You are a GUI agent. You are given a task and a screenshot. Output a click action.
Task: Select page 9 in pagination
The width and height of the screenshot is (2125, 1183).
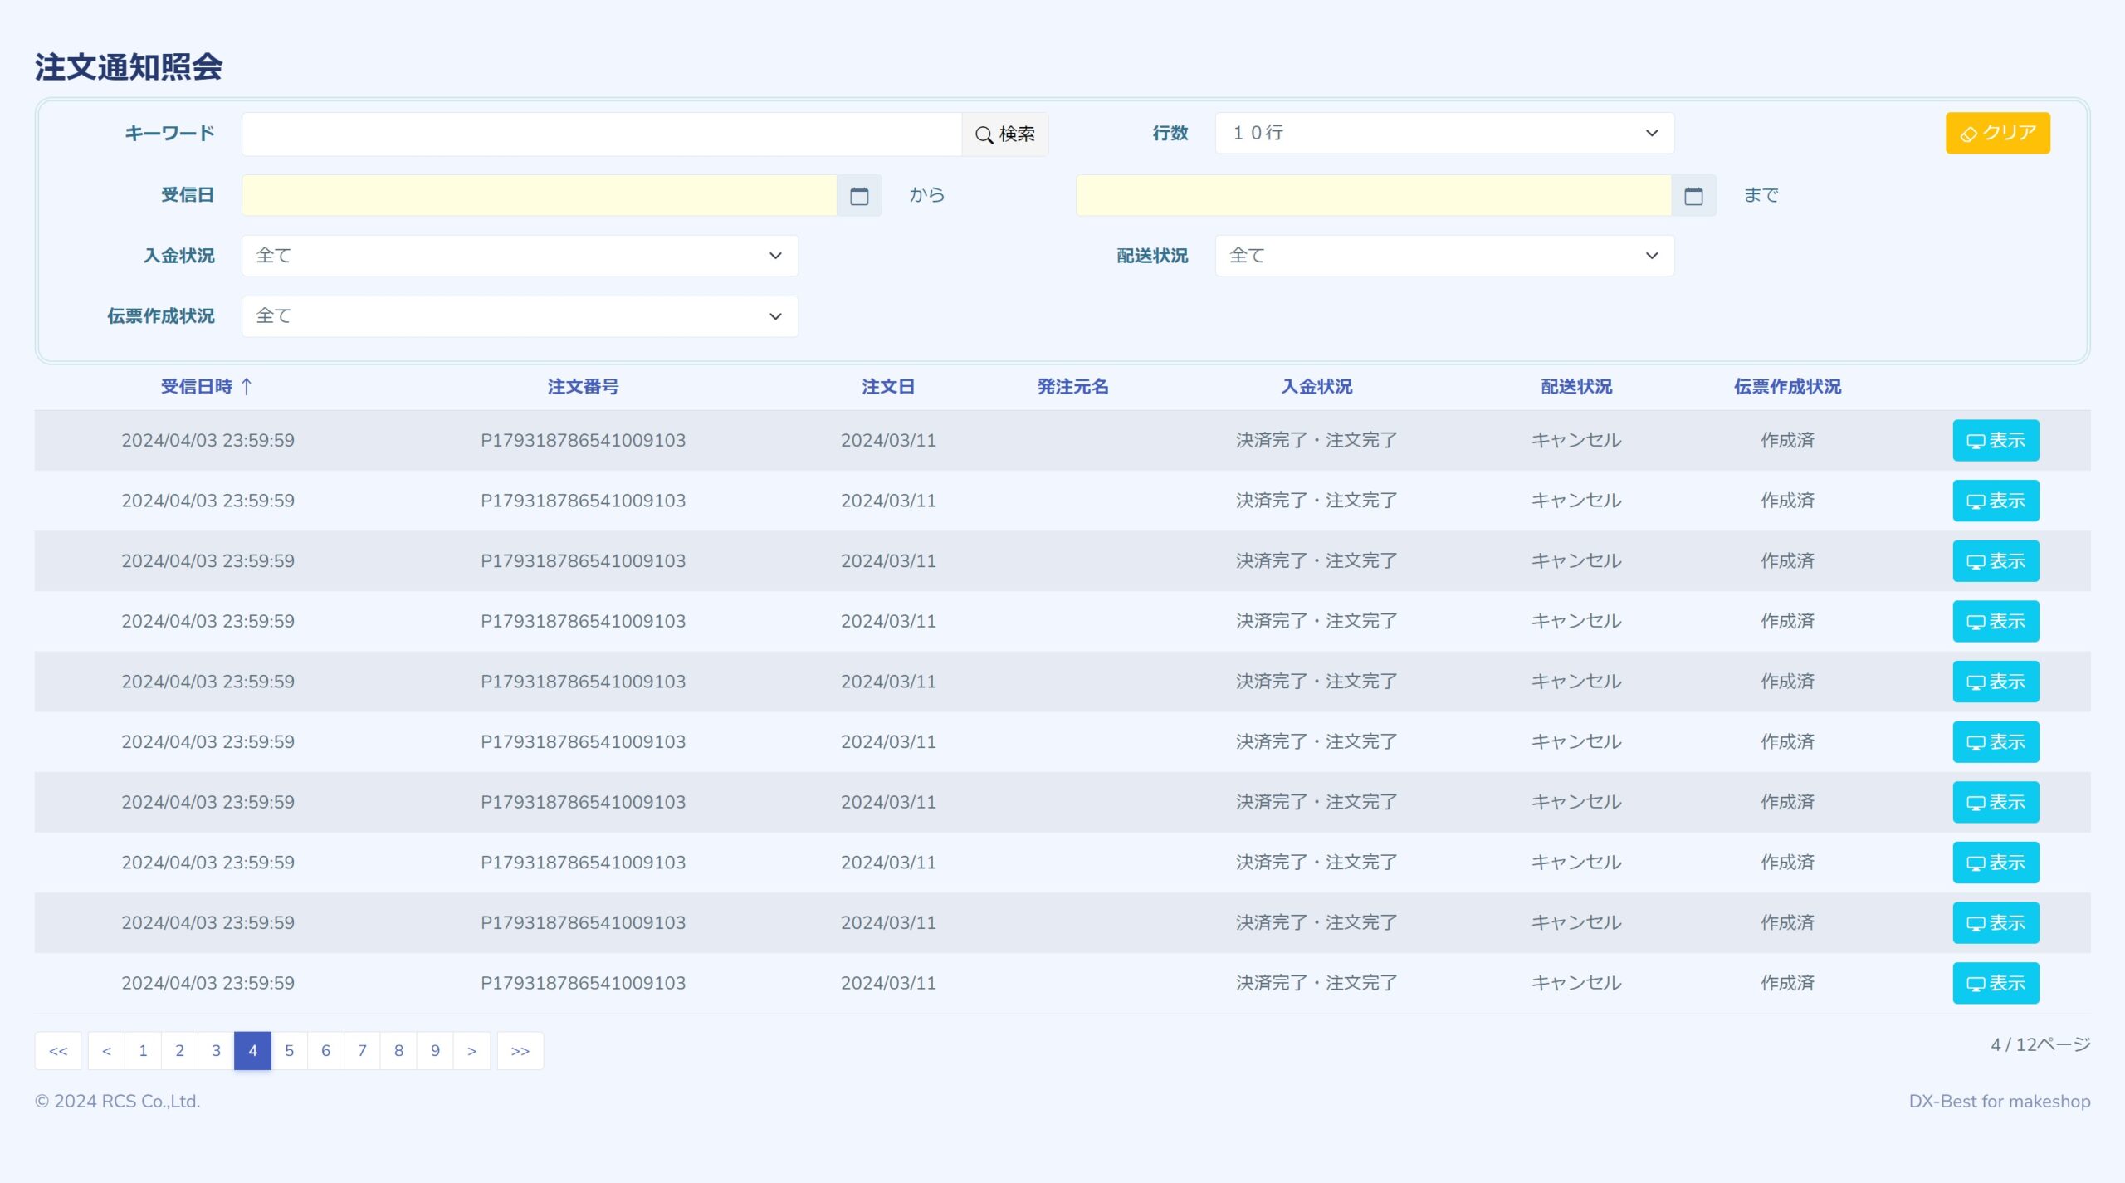coord(435,1051)
